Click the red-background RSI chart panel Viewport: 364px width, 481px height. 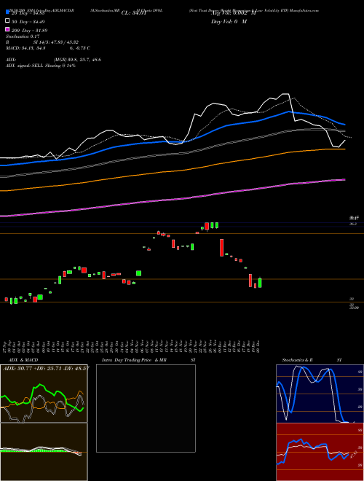tap(320, 452)
